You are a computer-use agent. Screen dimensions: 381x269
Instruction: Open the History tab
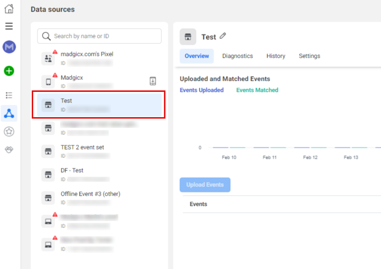276,56
